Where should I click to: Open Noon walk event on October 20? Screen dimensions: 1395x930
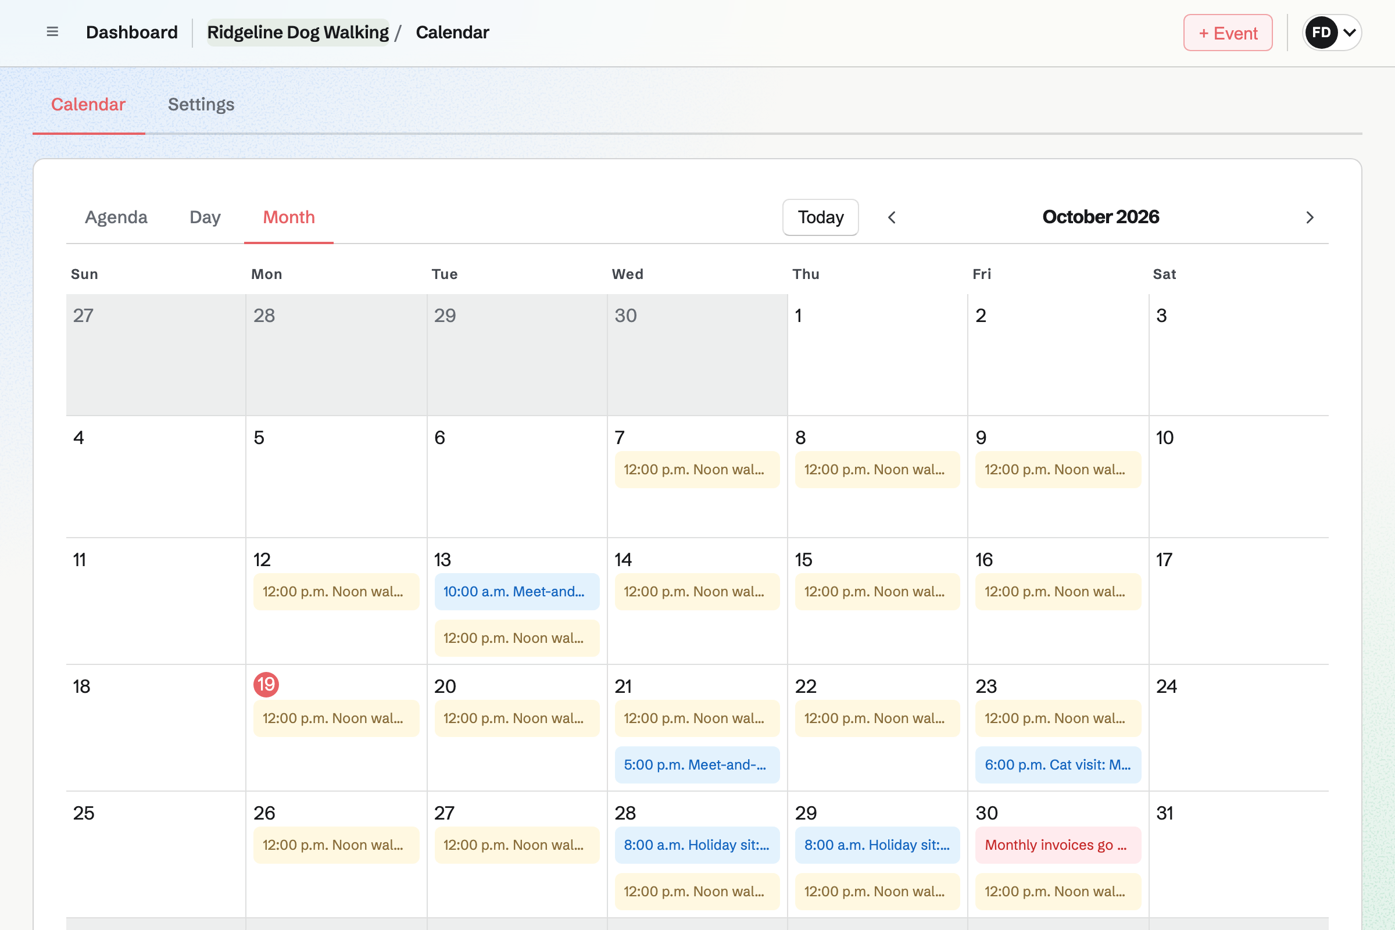click(x=517, y=718)
